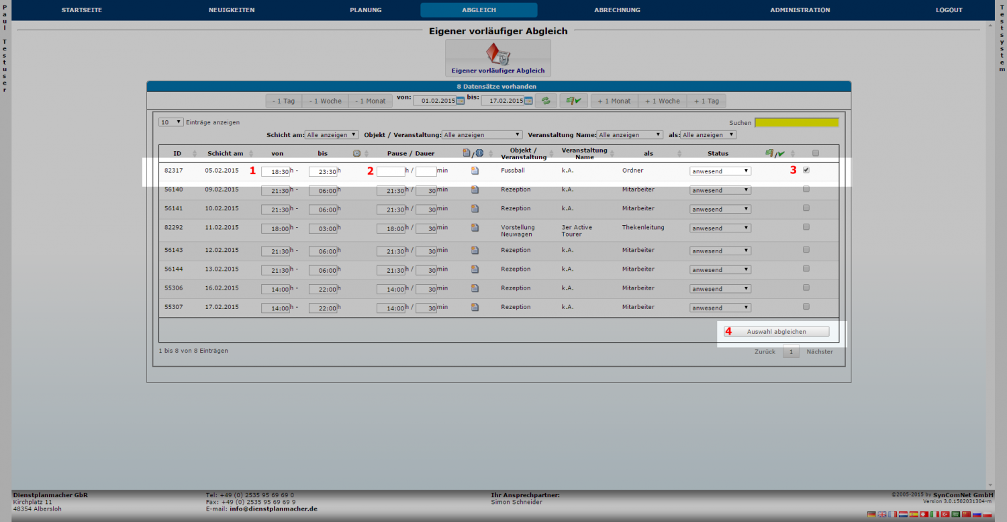Switch language with the British flag

click(882, 514)
